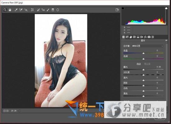Image resolution: width=171 pixels, height=124 pixels.
Task: Click the zoom out minus button
Action: point(5,111)
